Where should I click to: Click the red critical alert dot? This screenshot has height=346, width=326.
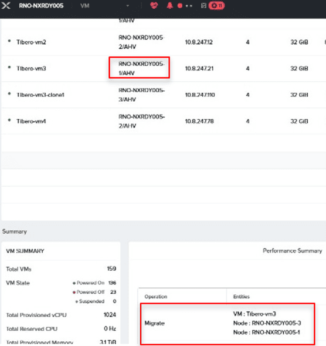(x=180, y=6)
